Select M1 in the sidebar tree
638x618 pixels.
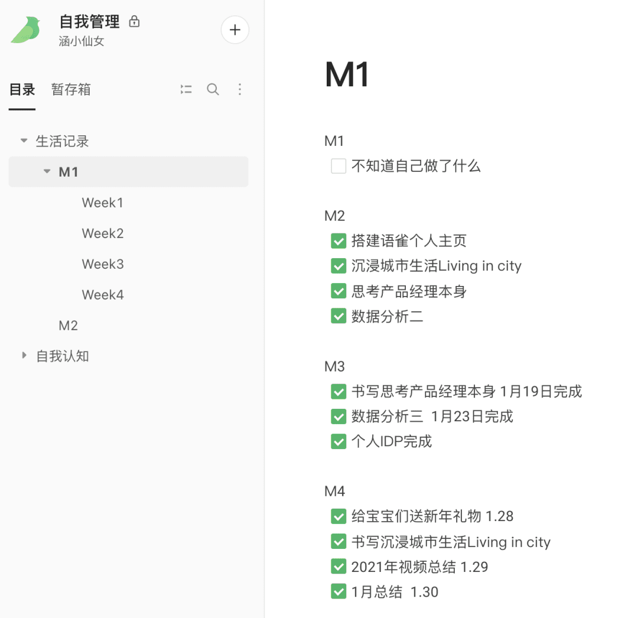[128, 172]
